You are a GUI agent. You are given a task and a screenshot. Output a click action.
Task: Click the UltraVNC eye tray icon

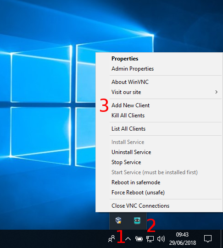pyautogui.click(x=137, y=220)
